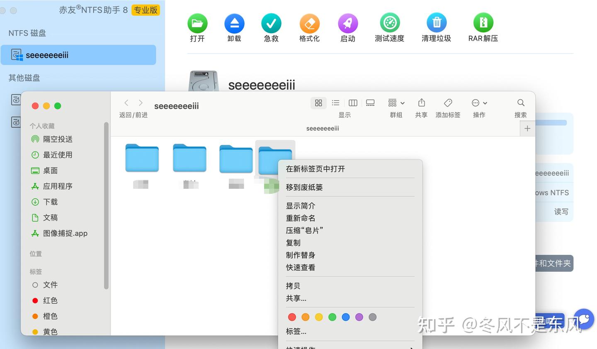Add a new Finder tab with plus button
The height and width of the screenshot is (349, 597).
(x=527, y=129)
